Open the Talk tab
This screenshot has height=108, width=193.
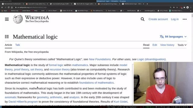tap(17, 45)
